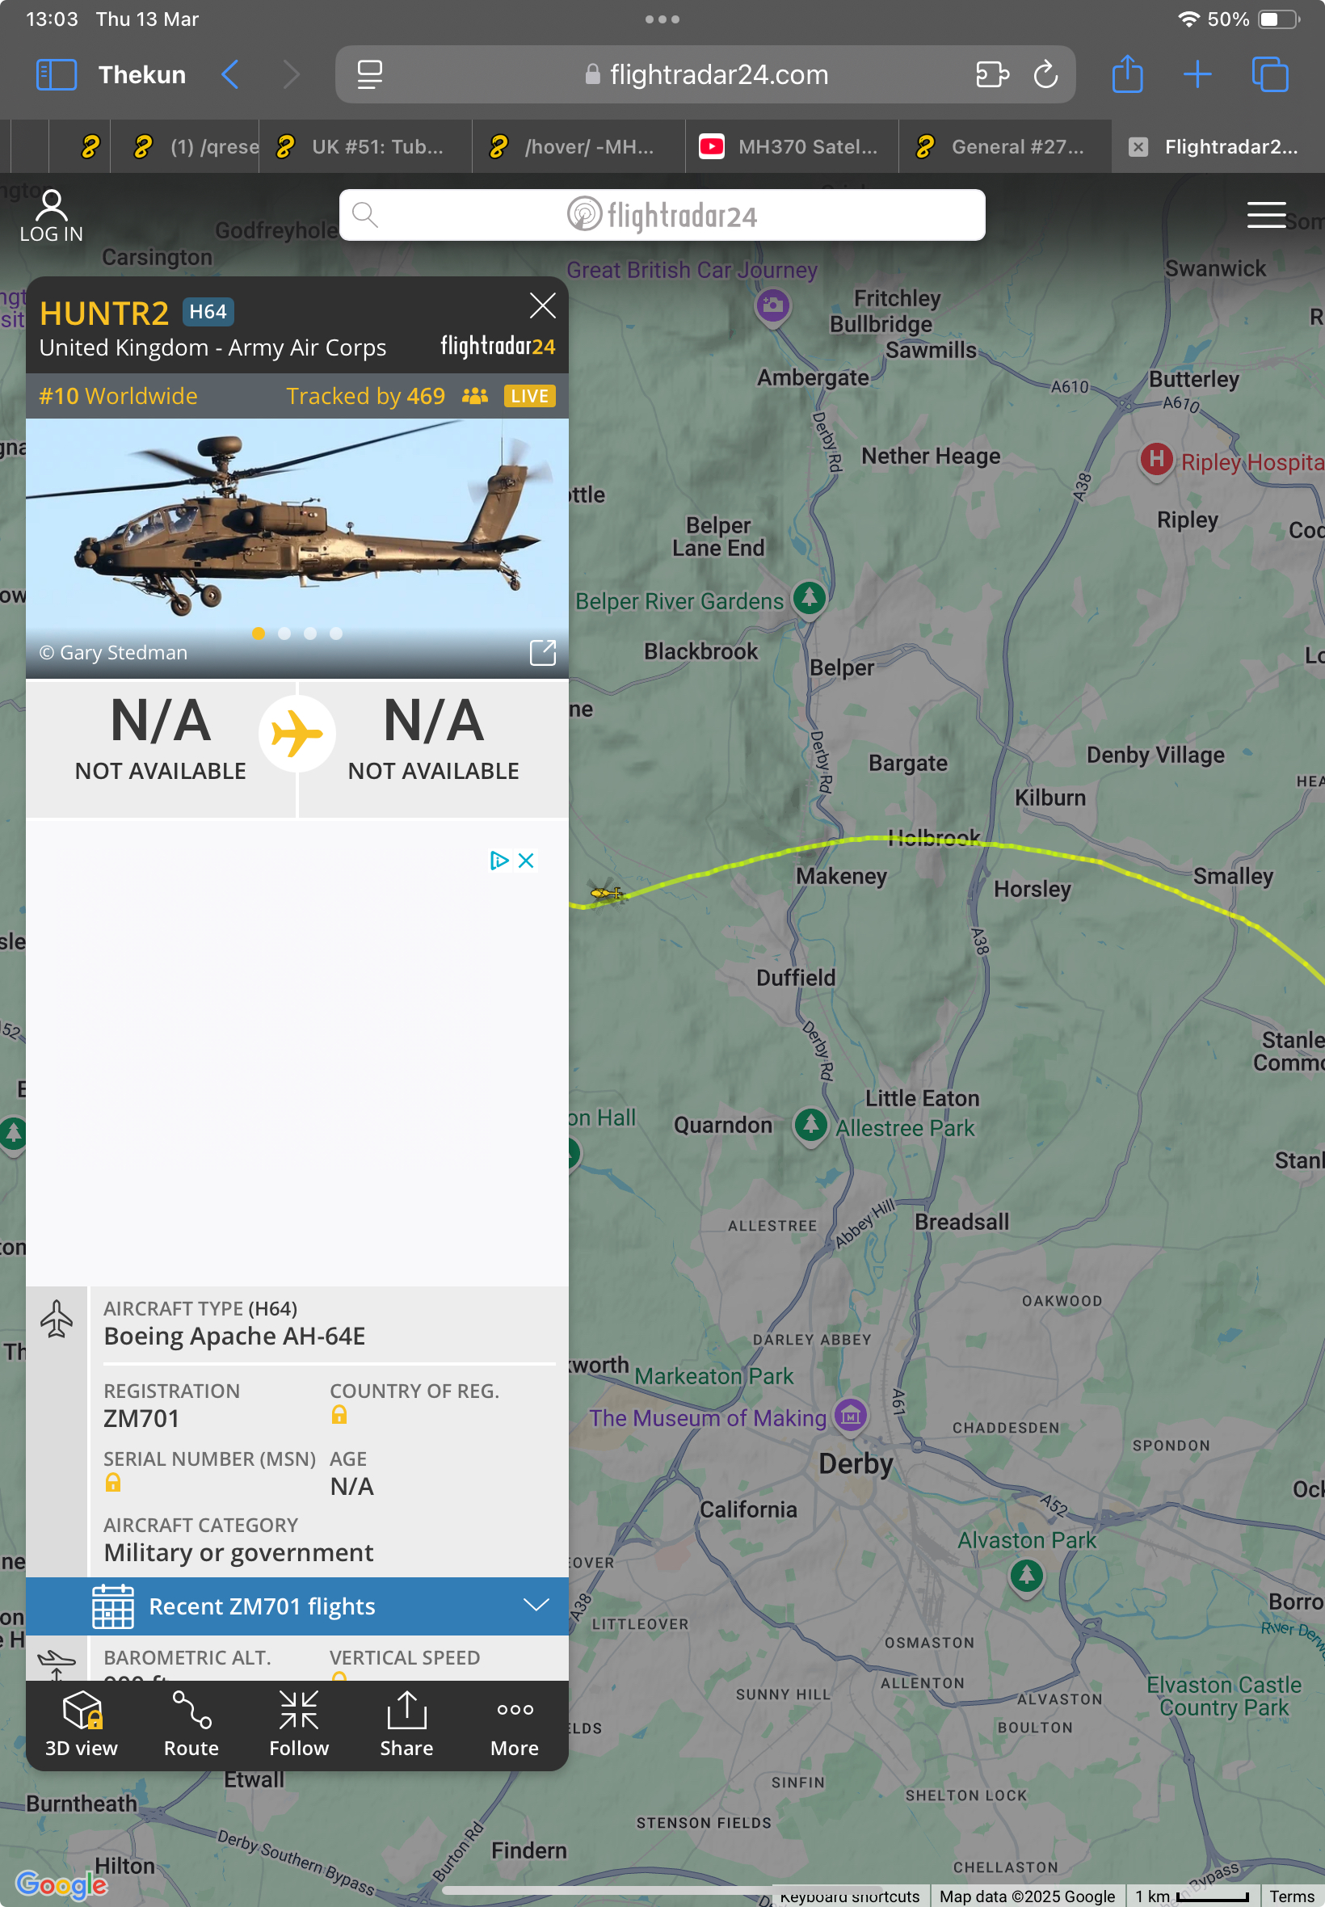The height and width of the screenshot is (1907, 1325).
Task: Open the Thekun tab group selector
Action: point(142,74)
